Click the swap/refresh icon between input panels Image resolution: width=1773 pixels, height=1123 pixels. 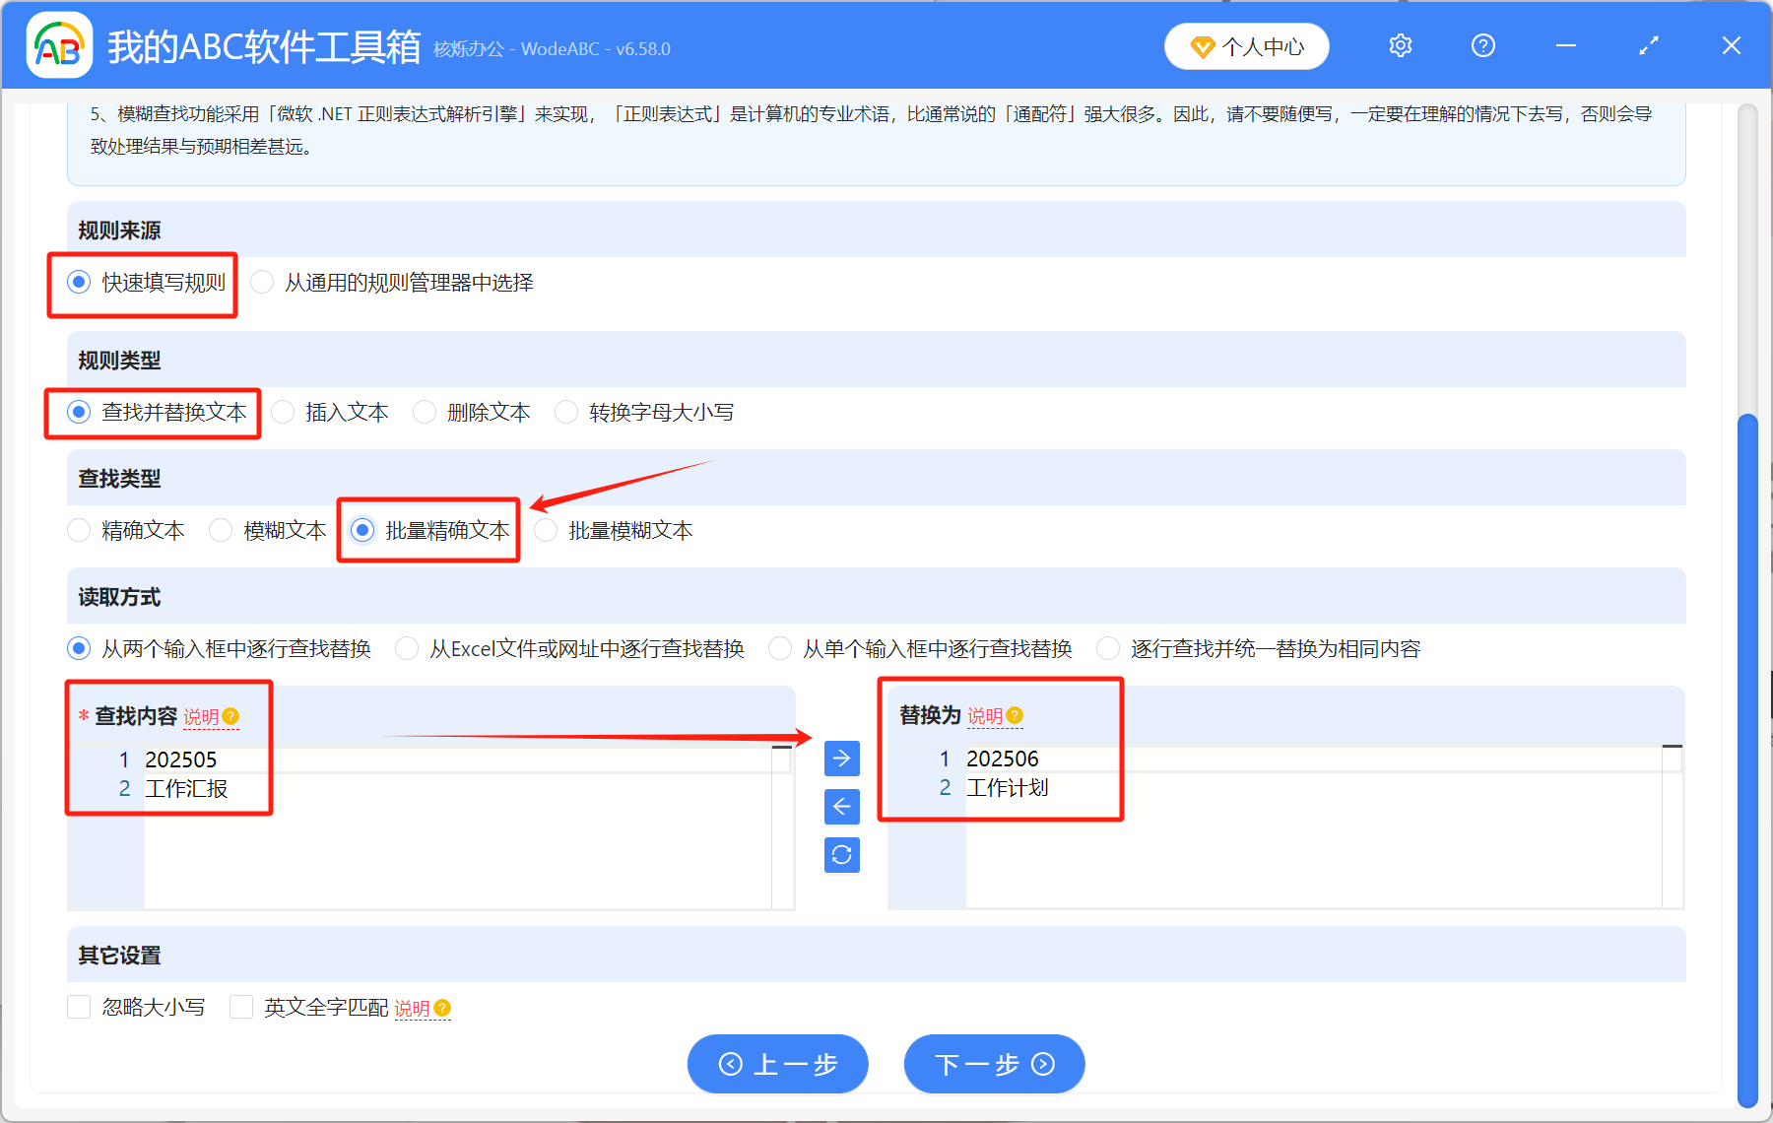(x=841, y=855)
